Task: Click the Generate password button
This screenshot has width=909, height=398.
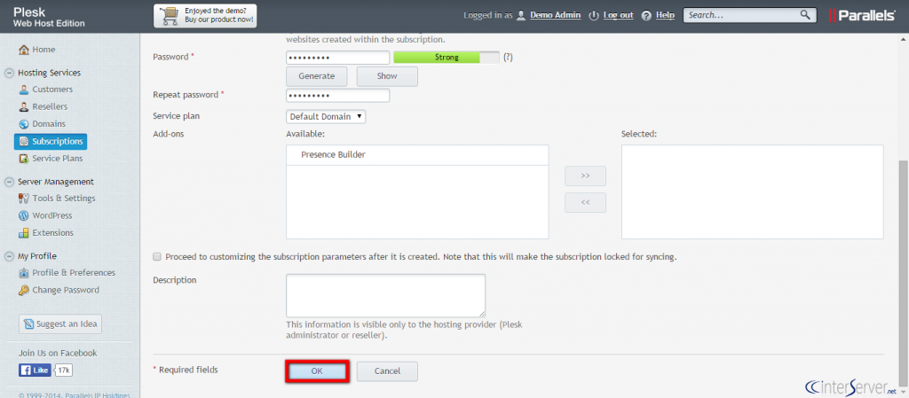Action: coord(317,76)
